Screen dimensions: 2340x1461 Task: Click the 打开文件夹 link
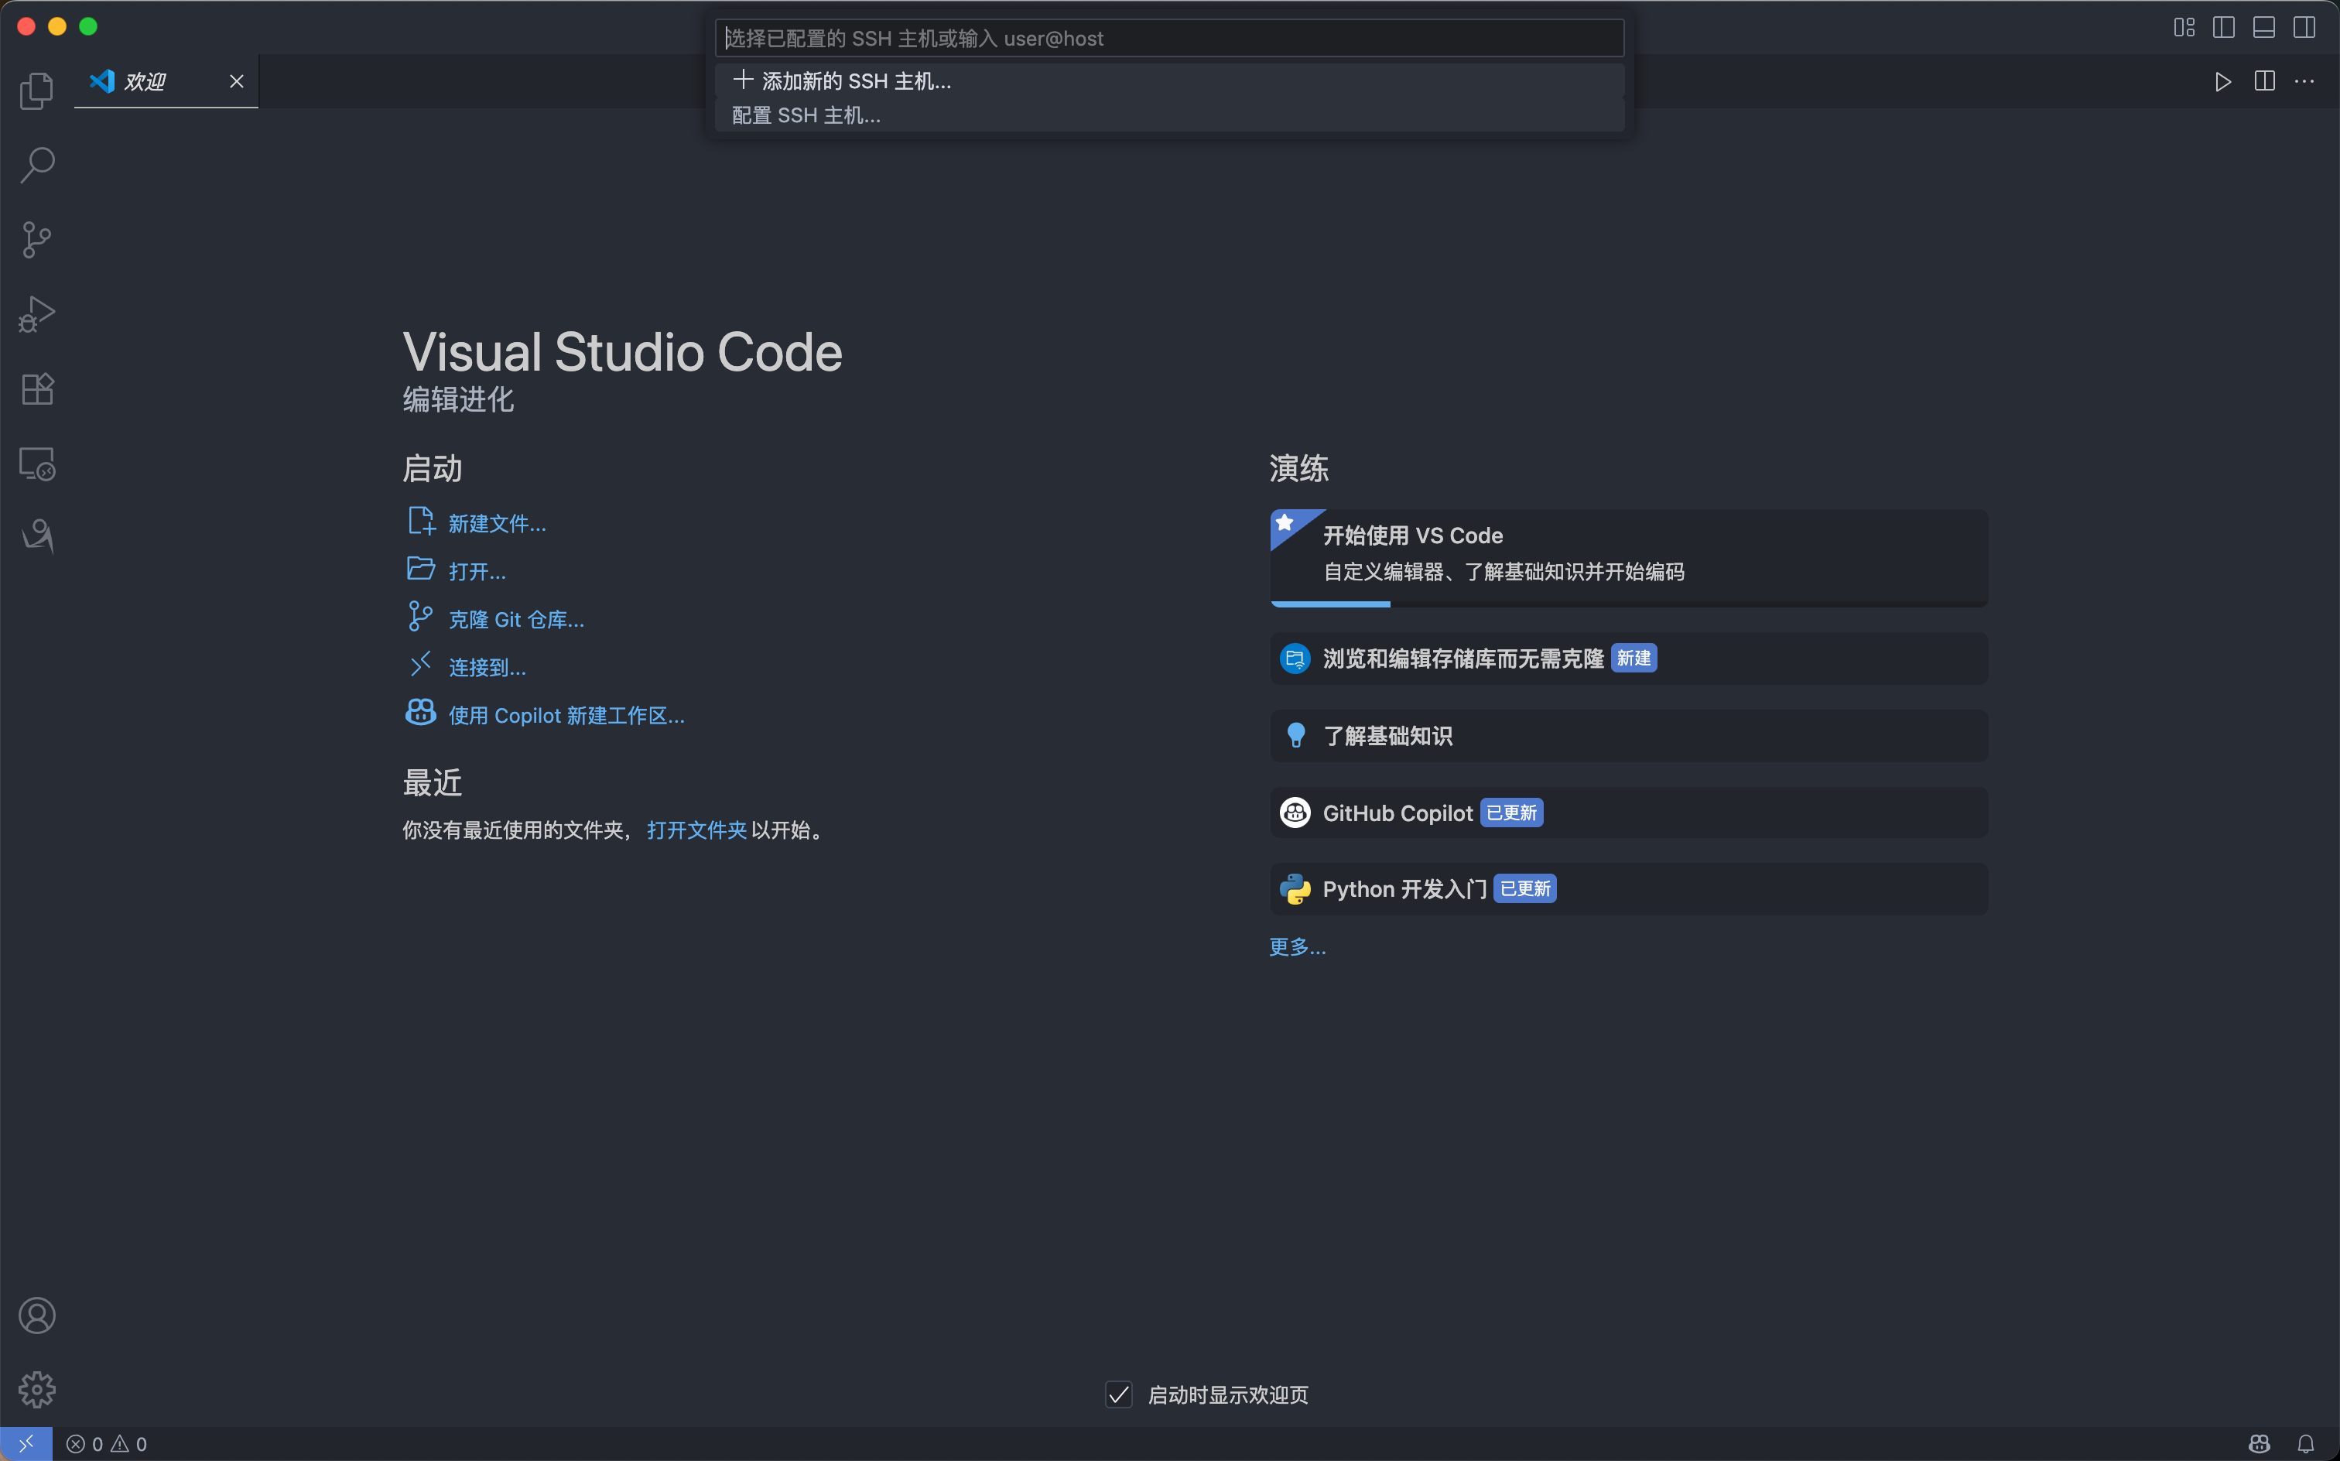(696, 830)
